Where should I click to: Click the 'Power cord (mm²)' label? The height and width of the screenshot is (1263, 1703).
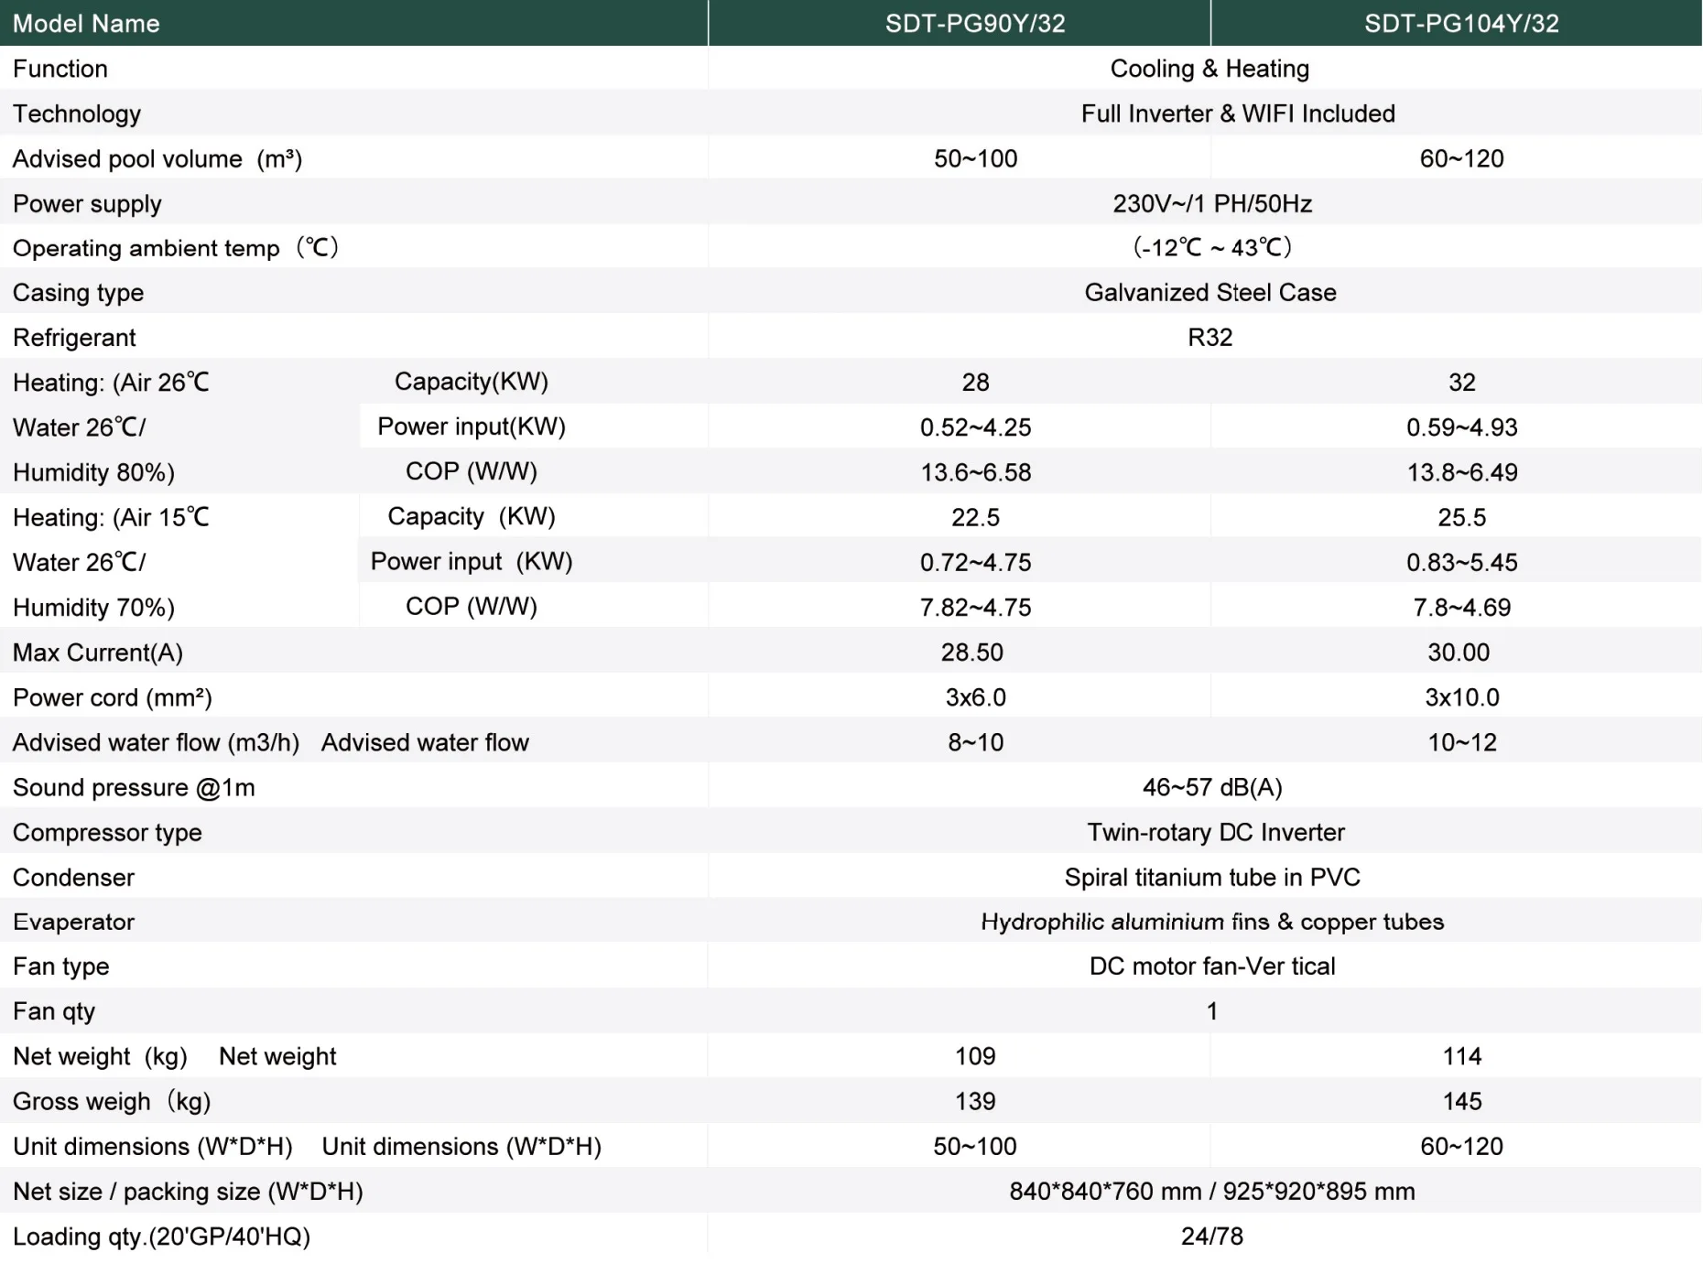(x=113, y=697)
